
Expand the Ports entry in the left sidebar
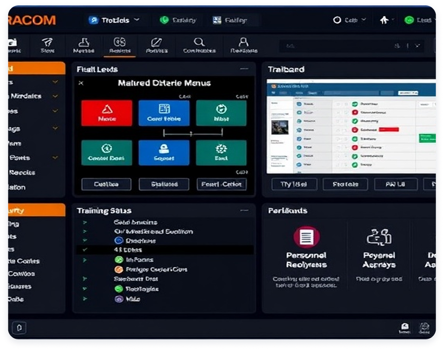coord(55,157)
